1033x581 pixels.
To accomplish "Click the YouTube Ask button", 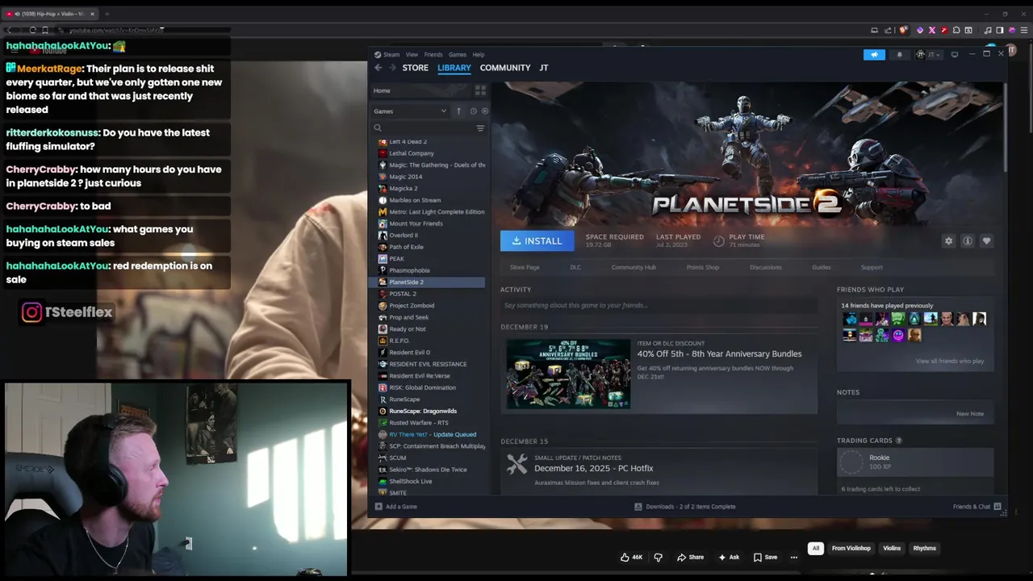I will coord(729,557).
